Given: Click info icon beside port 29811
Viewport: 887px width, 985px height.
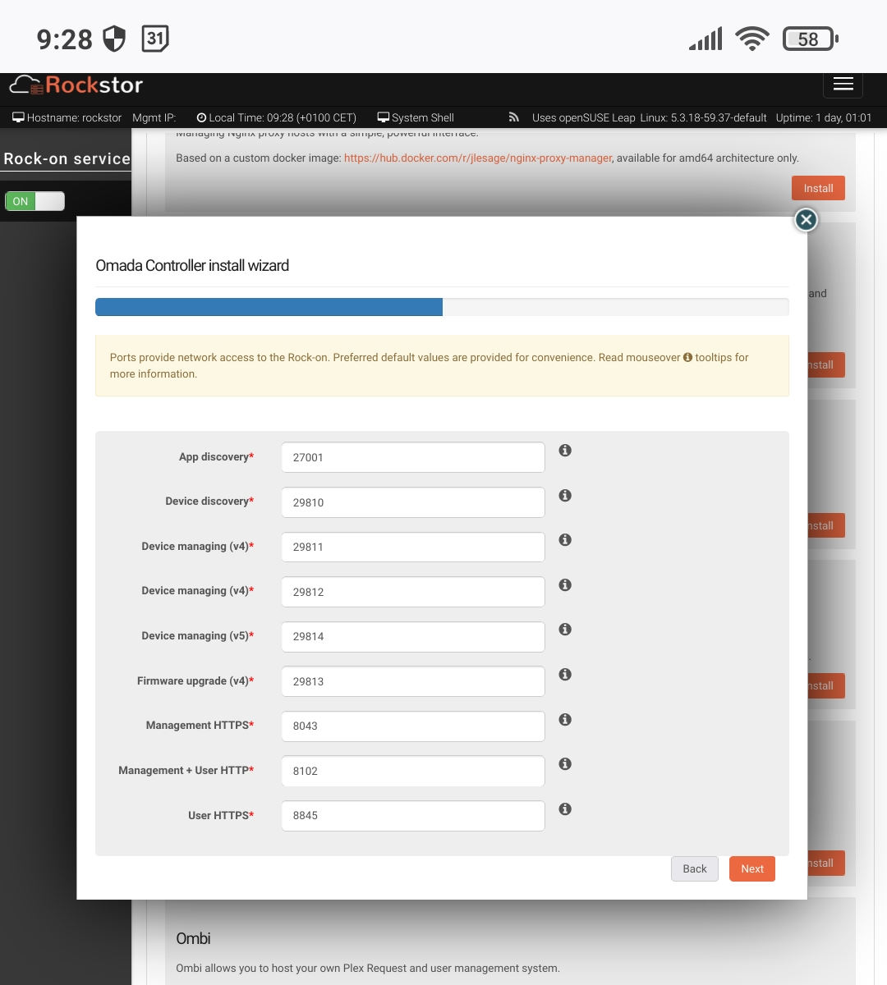Looking at the screenshot, I should coord(565,540).
